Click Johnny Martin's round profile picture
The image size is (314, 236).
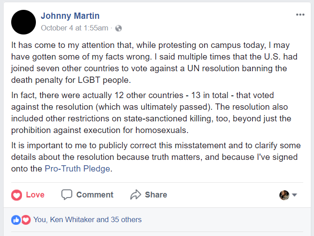point(24,21)
